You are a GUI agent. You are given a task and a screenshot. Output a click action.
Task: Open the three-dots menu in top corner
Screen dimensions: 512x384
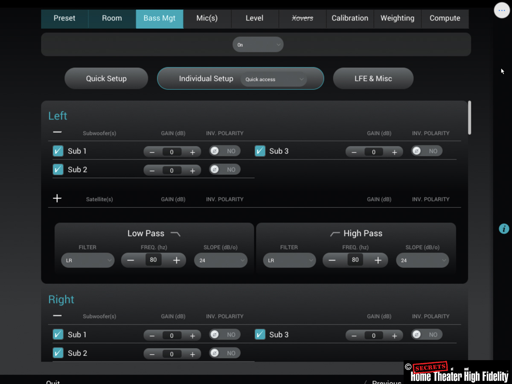pyautogui.click(x=502, y=10)
